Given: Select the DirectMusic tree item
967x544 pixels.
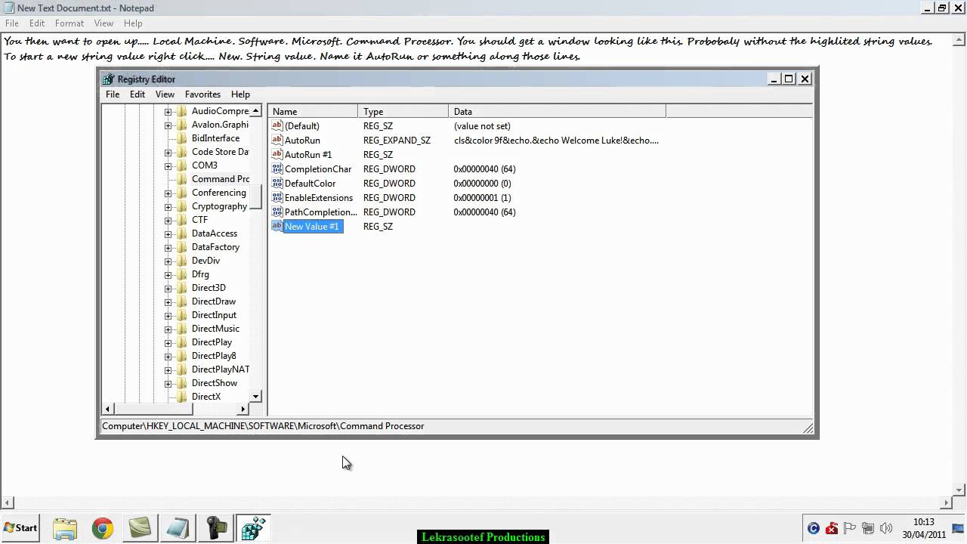Looking at the screenshot, I should click(x=215, y=329).
